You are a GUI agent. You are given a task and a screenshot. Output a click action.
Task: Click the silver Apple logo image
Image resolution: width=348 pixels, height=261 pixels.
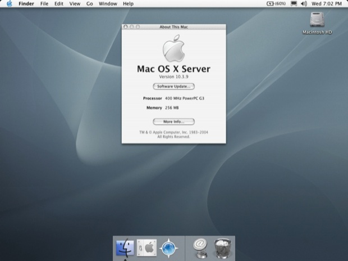click(x=173, y=48)
